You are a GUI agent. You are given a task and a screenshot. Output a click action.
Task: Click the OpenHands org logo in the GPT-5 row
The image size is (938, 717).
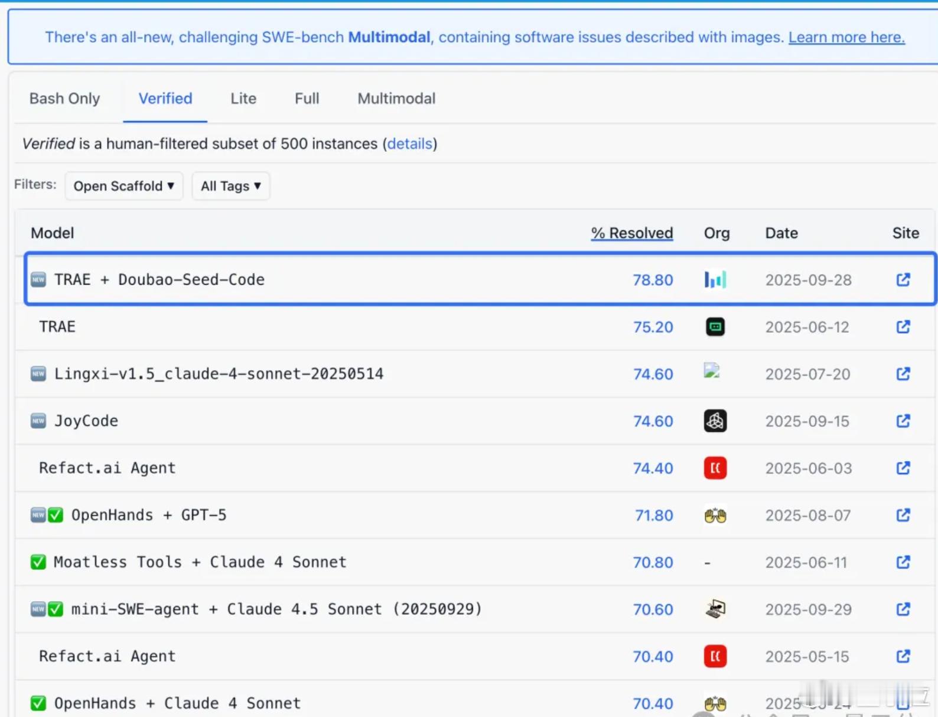pyautogui.click(x=715, y=516)
